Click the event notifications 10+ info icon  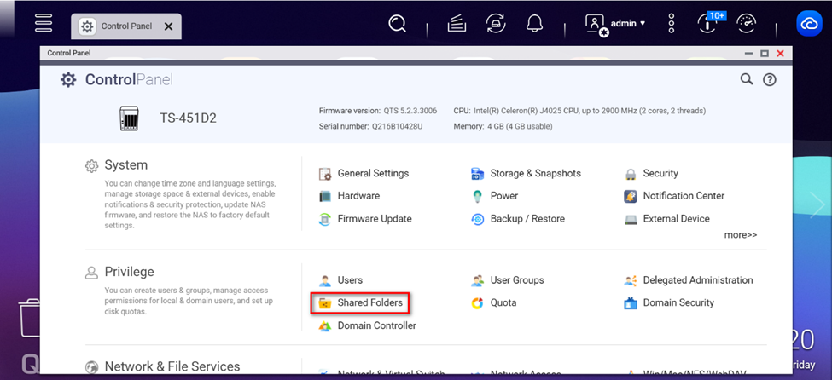click(709, 24)
